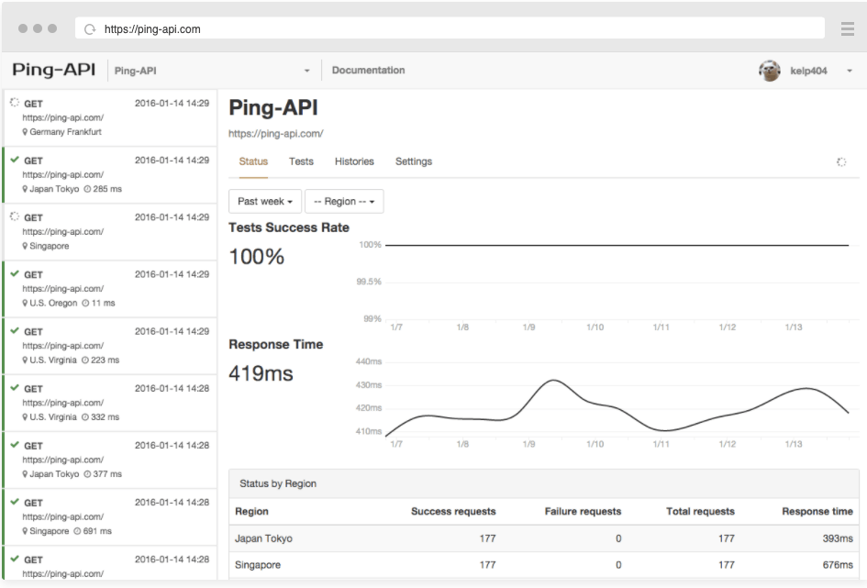Viewport: 867px width, 588px height.
Task: Click green checkmark on Japan Tokyo 285 ms
Action: click(15, 160)
